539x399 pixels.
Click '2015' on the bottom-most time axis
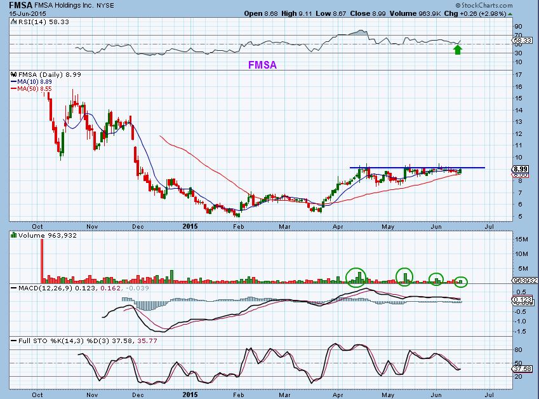[190, 395]
